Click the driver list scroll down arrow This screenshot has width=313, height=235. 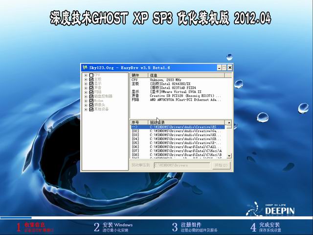point(229,156)
